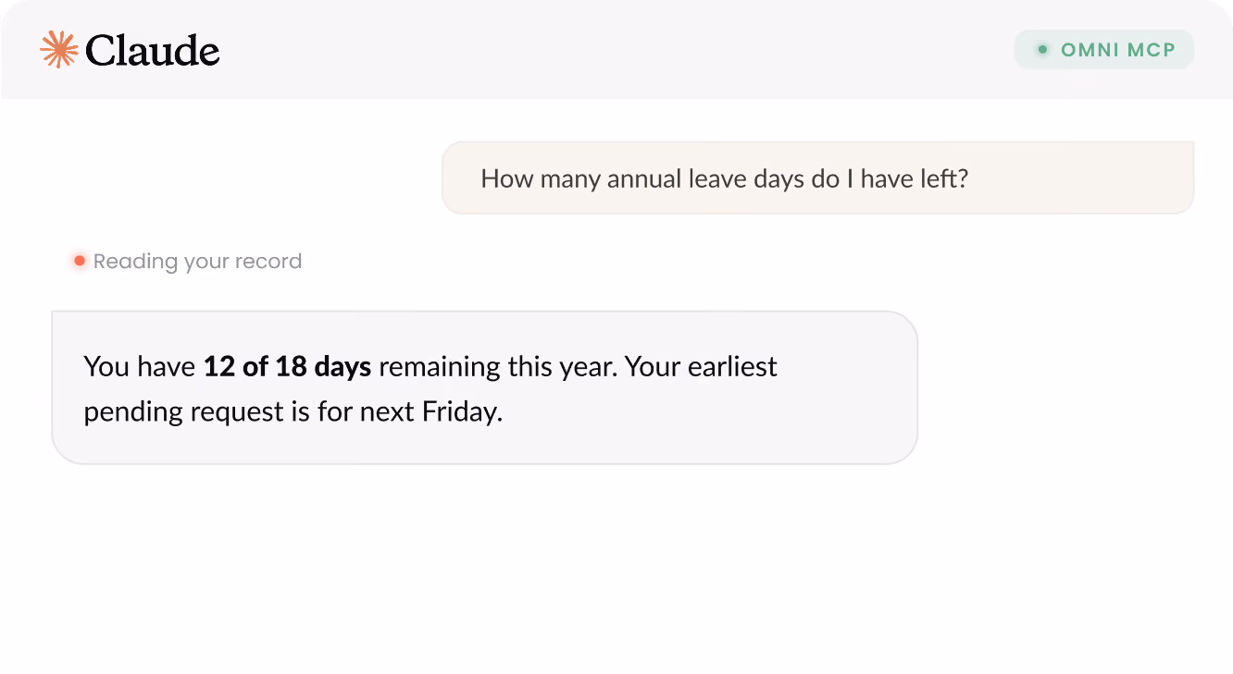Click the OMNI MCP label text
Image resolution: width=1233 pixels, height=674 pixels.
tap(1117, 50)
